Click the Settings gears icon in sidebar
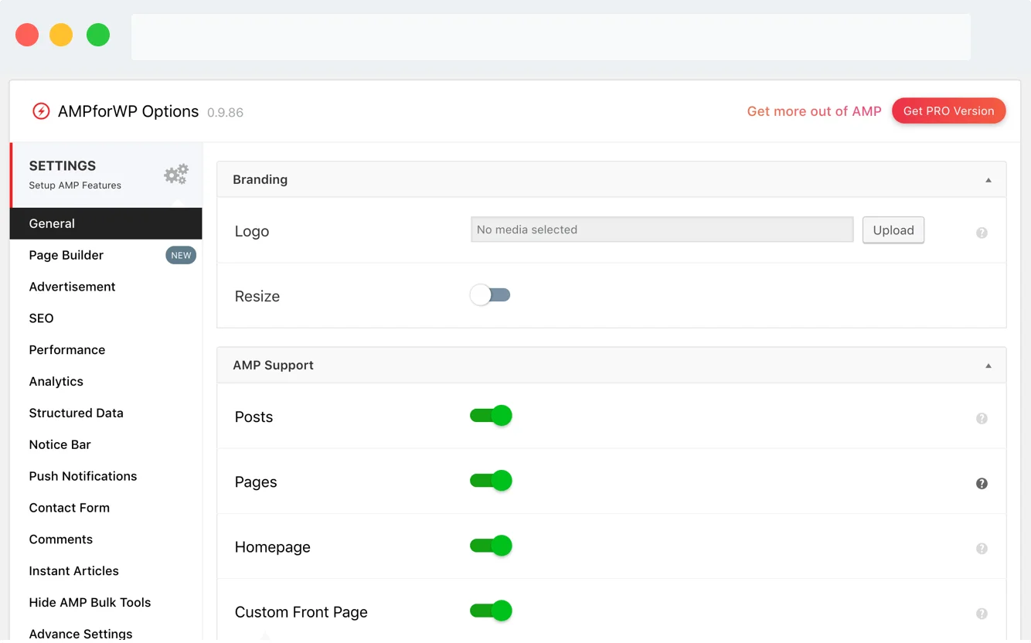The width and height of the screenshot is (1031, 643). pyautogui.click(x=175, y=174)
